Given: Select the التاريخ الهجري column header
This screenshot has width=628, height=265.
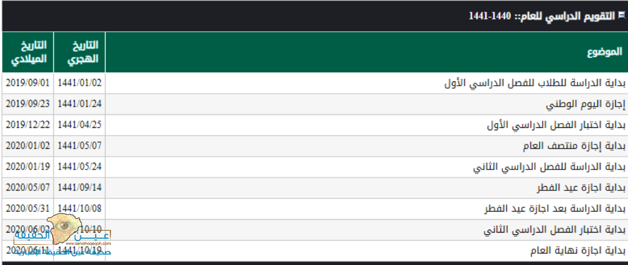Looking at the screenshot, I should point(79,53).
